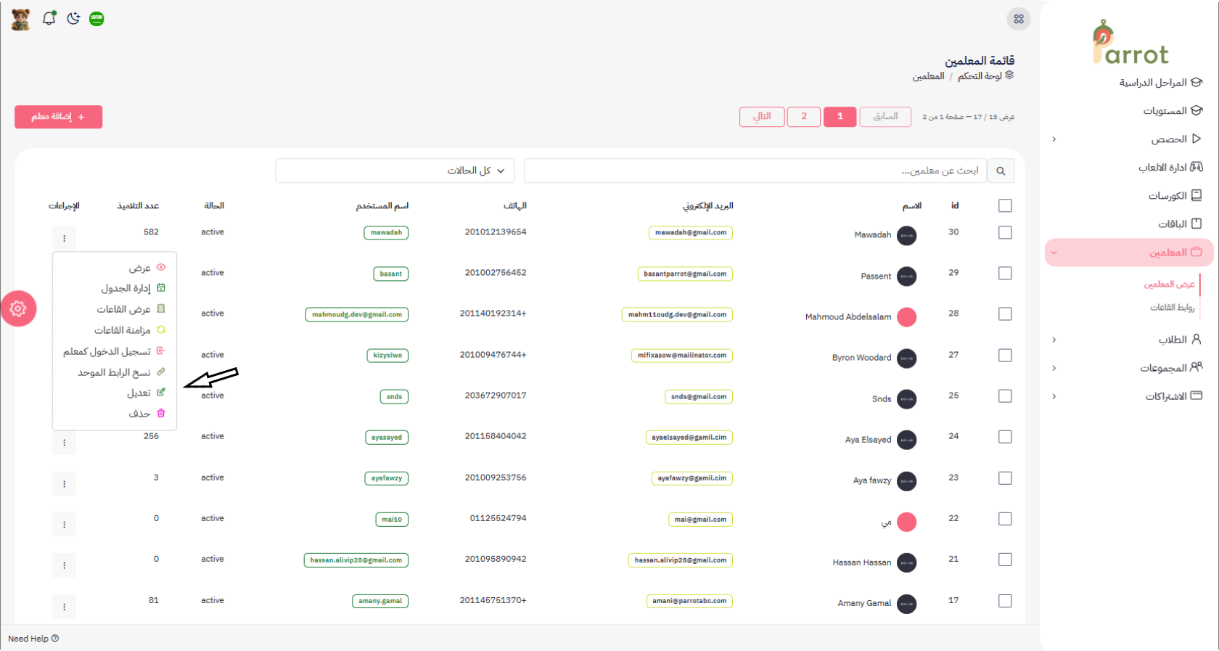Screen dimensions: 1219x651
Task: Open the three-dot actions for Aya fawzy
Action: click(64, 483)
